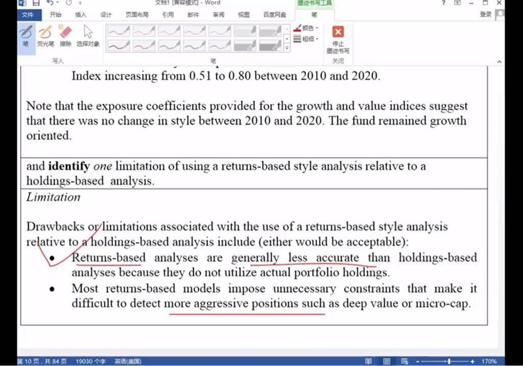Save document with the floppy disk icon
The height and width of the screenshot is (366, 523).
[x=36, y=3]
